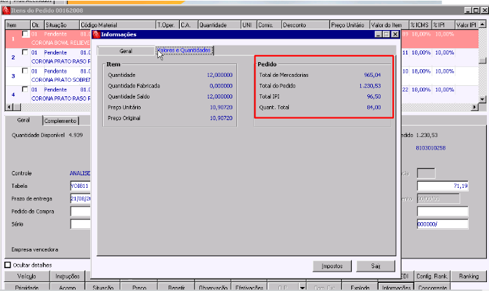The image size is (489, 294).
Task: Click Total de Mercadorias value 965,04
Action: [x=372, y=75]
